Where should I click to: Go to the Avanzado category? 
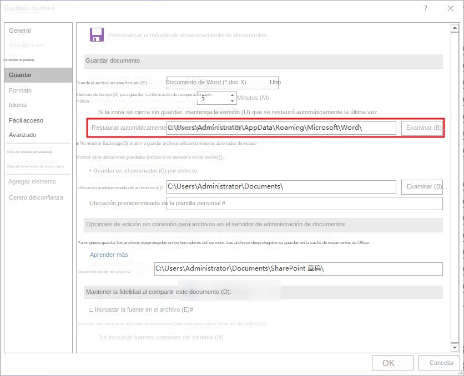coord(23,135)
